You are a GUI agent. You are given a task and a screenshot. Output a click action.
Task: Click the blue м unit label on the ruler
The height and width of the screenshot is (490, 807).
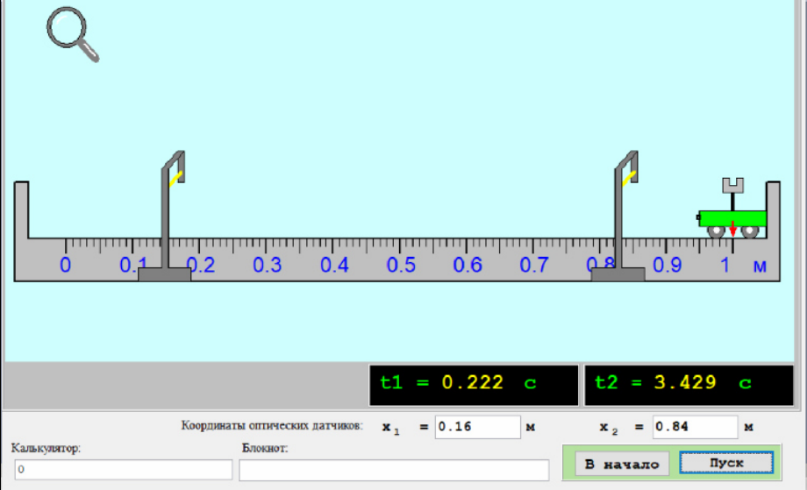coord(760,266)
